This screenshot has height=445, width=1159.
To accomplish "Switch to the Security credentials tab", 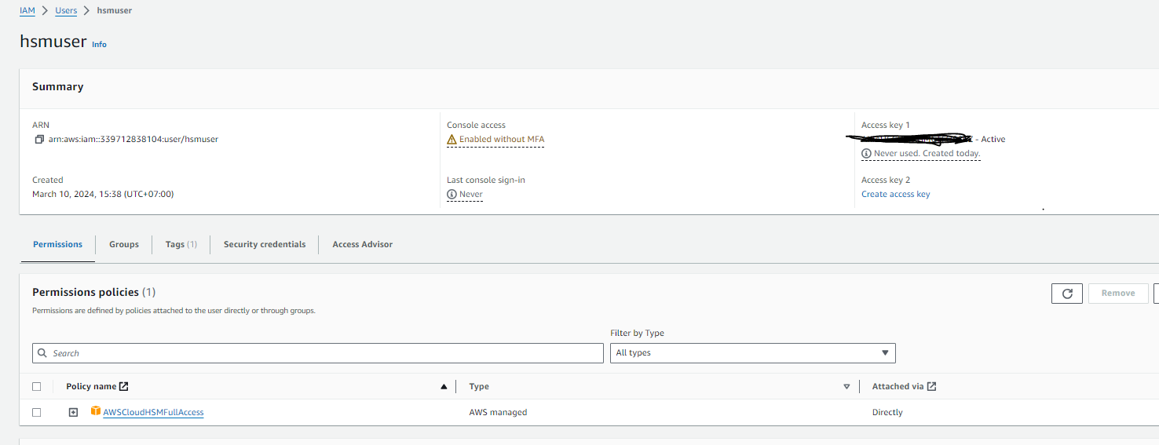I will [265, 245].
